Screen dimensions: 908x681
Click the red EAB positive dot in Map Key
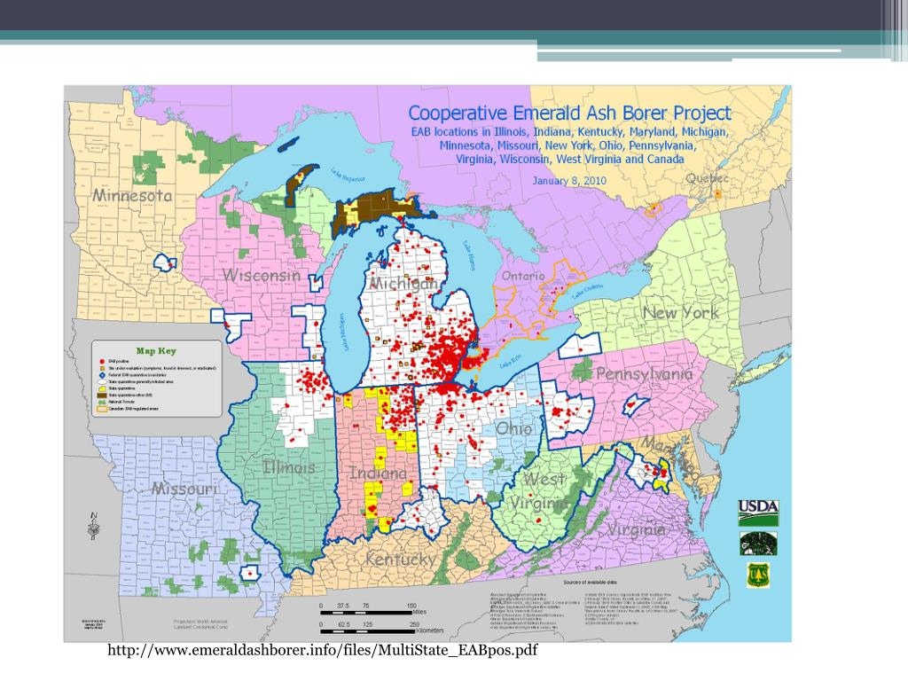(x=103, y=362)
